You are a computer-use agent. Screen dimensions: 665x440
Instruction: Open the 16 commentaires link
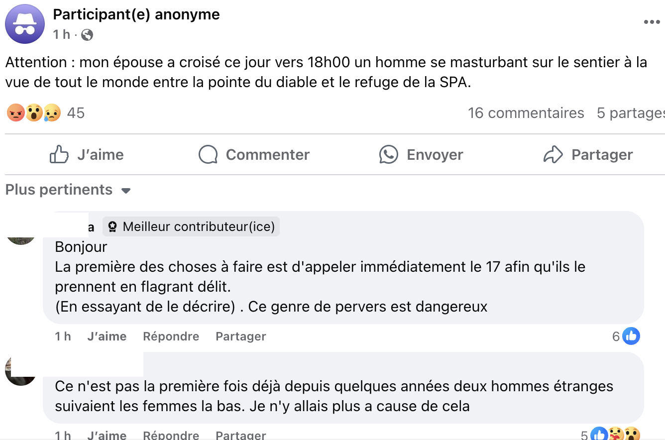[526, 113]
